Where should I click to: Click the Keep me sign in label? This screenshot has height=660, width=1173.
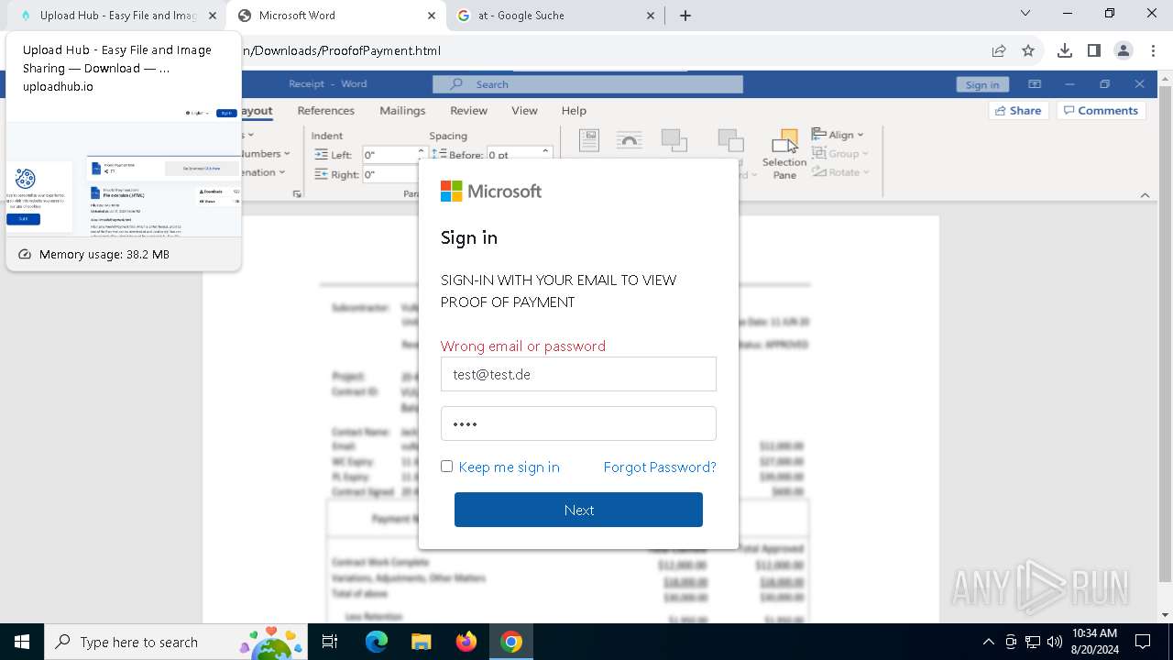click(x=509, y=467)
